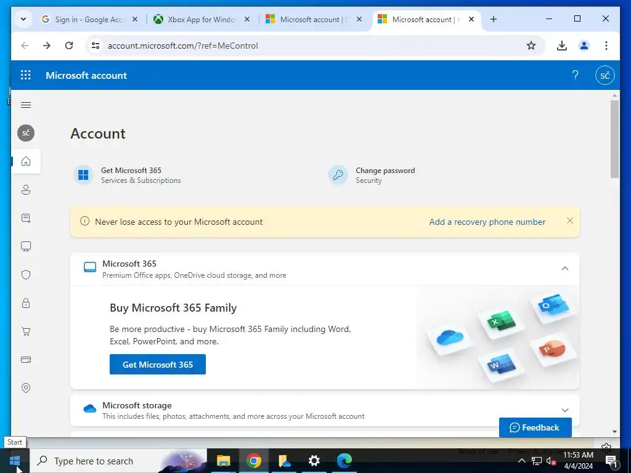Go forward in browser history
Image resolution: width=631 pixels, height=473 pixels.
(x=47, y=46)
